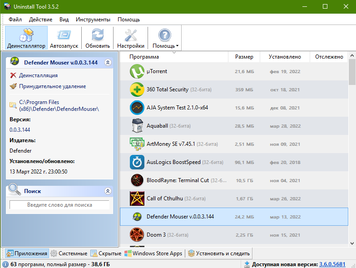
Task: Select the µTorrent program icon
Action: (x=137, y=71)
